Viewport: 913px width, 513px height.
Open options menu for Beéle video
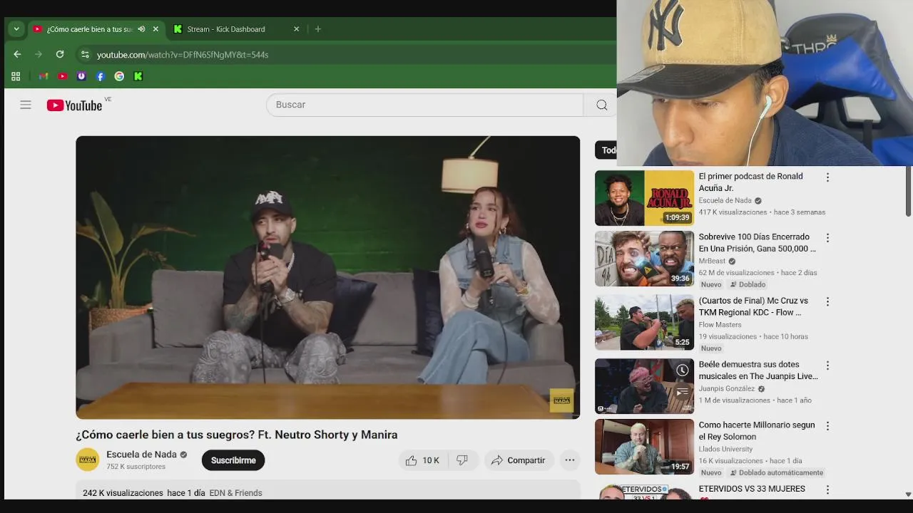tap(827, 366)
